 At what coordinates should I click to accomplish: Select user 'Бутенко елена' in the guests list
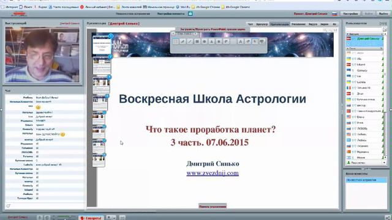click(x=365, y=100)
